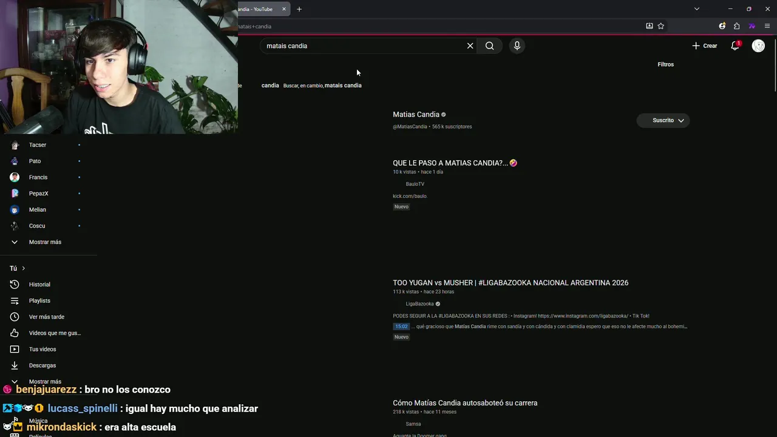This screenshot has height=437, width=777.
Task: Click the address bar URL field
Action: point(437,26)
